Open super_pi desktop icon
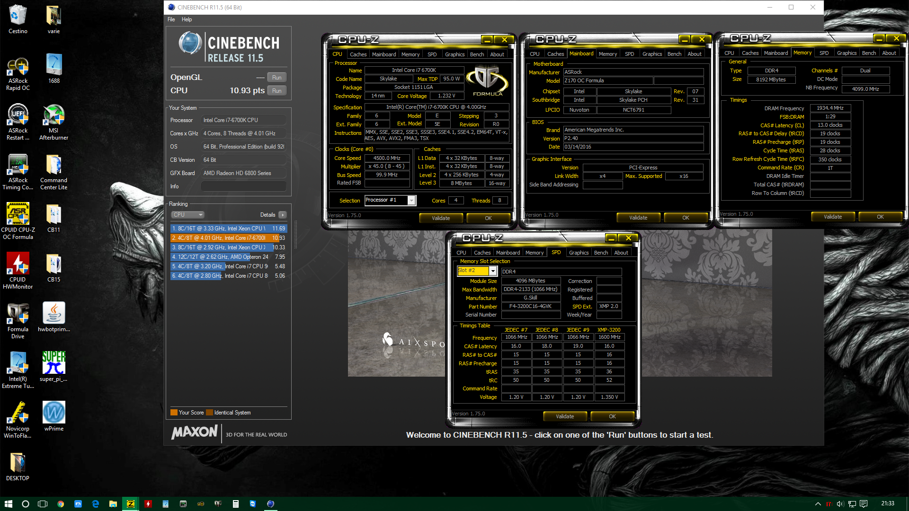This screenshot has height=511, width=909. [x=53, y=367]
